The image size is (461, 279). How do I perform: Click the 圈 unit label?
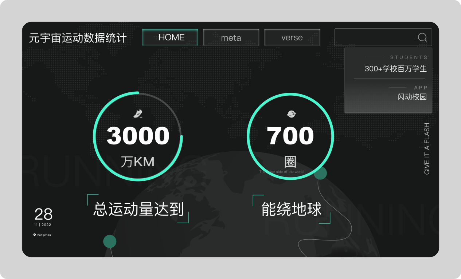click(x=290, y=162)
